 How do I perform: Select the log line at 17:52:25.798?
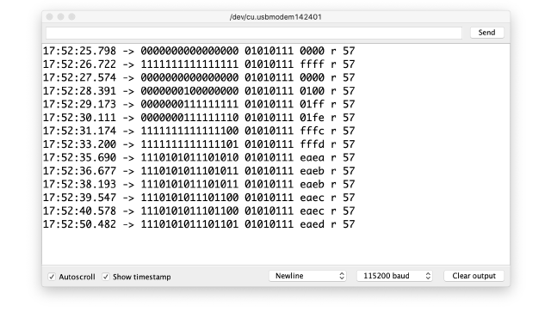pos(199,52)
